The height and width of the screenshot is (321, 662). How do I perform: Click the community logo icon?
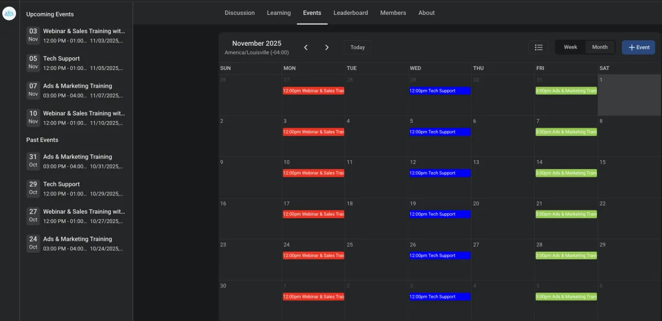(9, 14)
